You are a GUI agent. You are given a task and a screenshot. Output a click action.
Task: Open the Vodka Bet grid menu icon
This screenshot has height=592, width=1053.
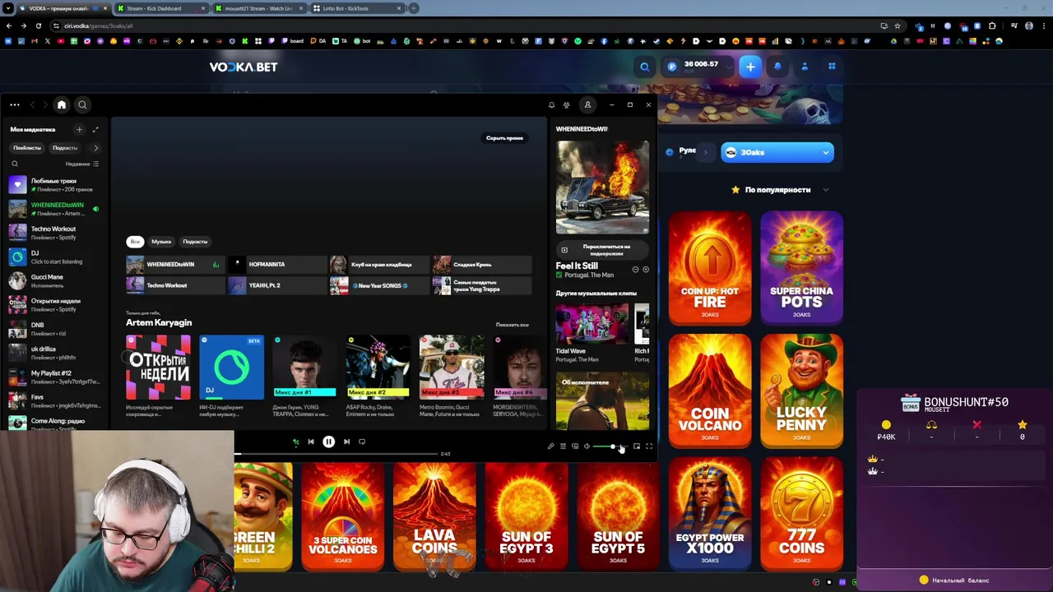[832, 67]
